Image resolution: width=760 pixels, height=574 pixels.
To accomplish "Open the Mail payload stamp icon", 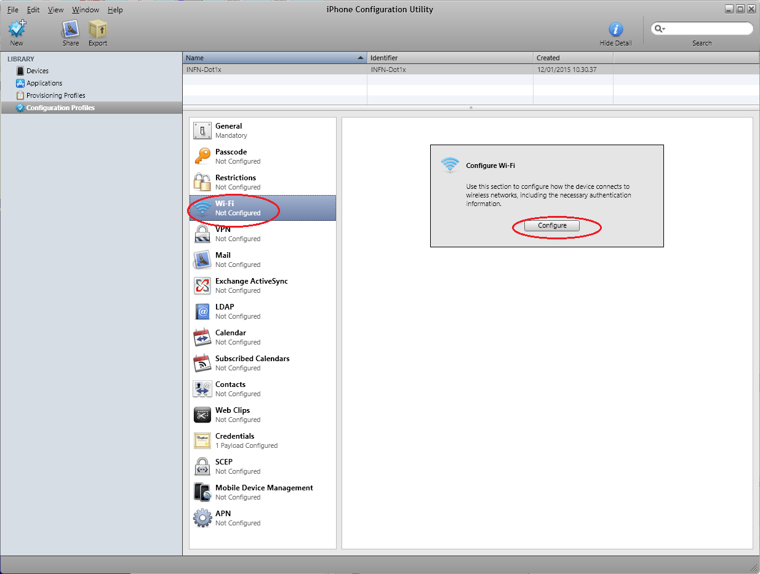I will click(x=202, y=260).
